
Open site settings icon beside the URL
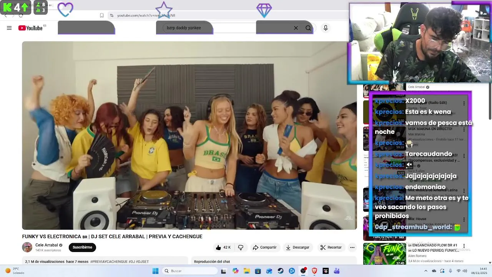111,15
